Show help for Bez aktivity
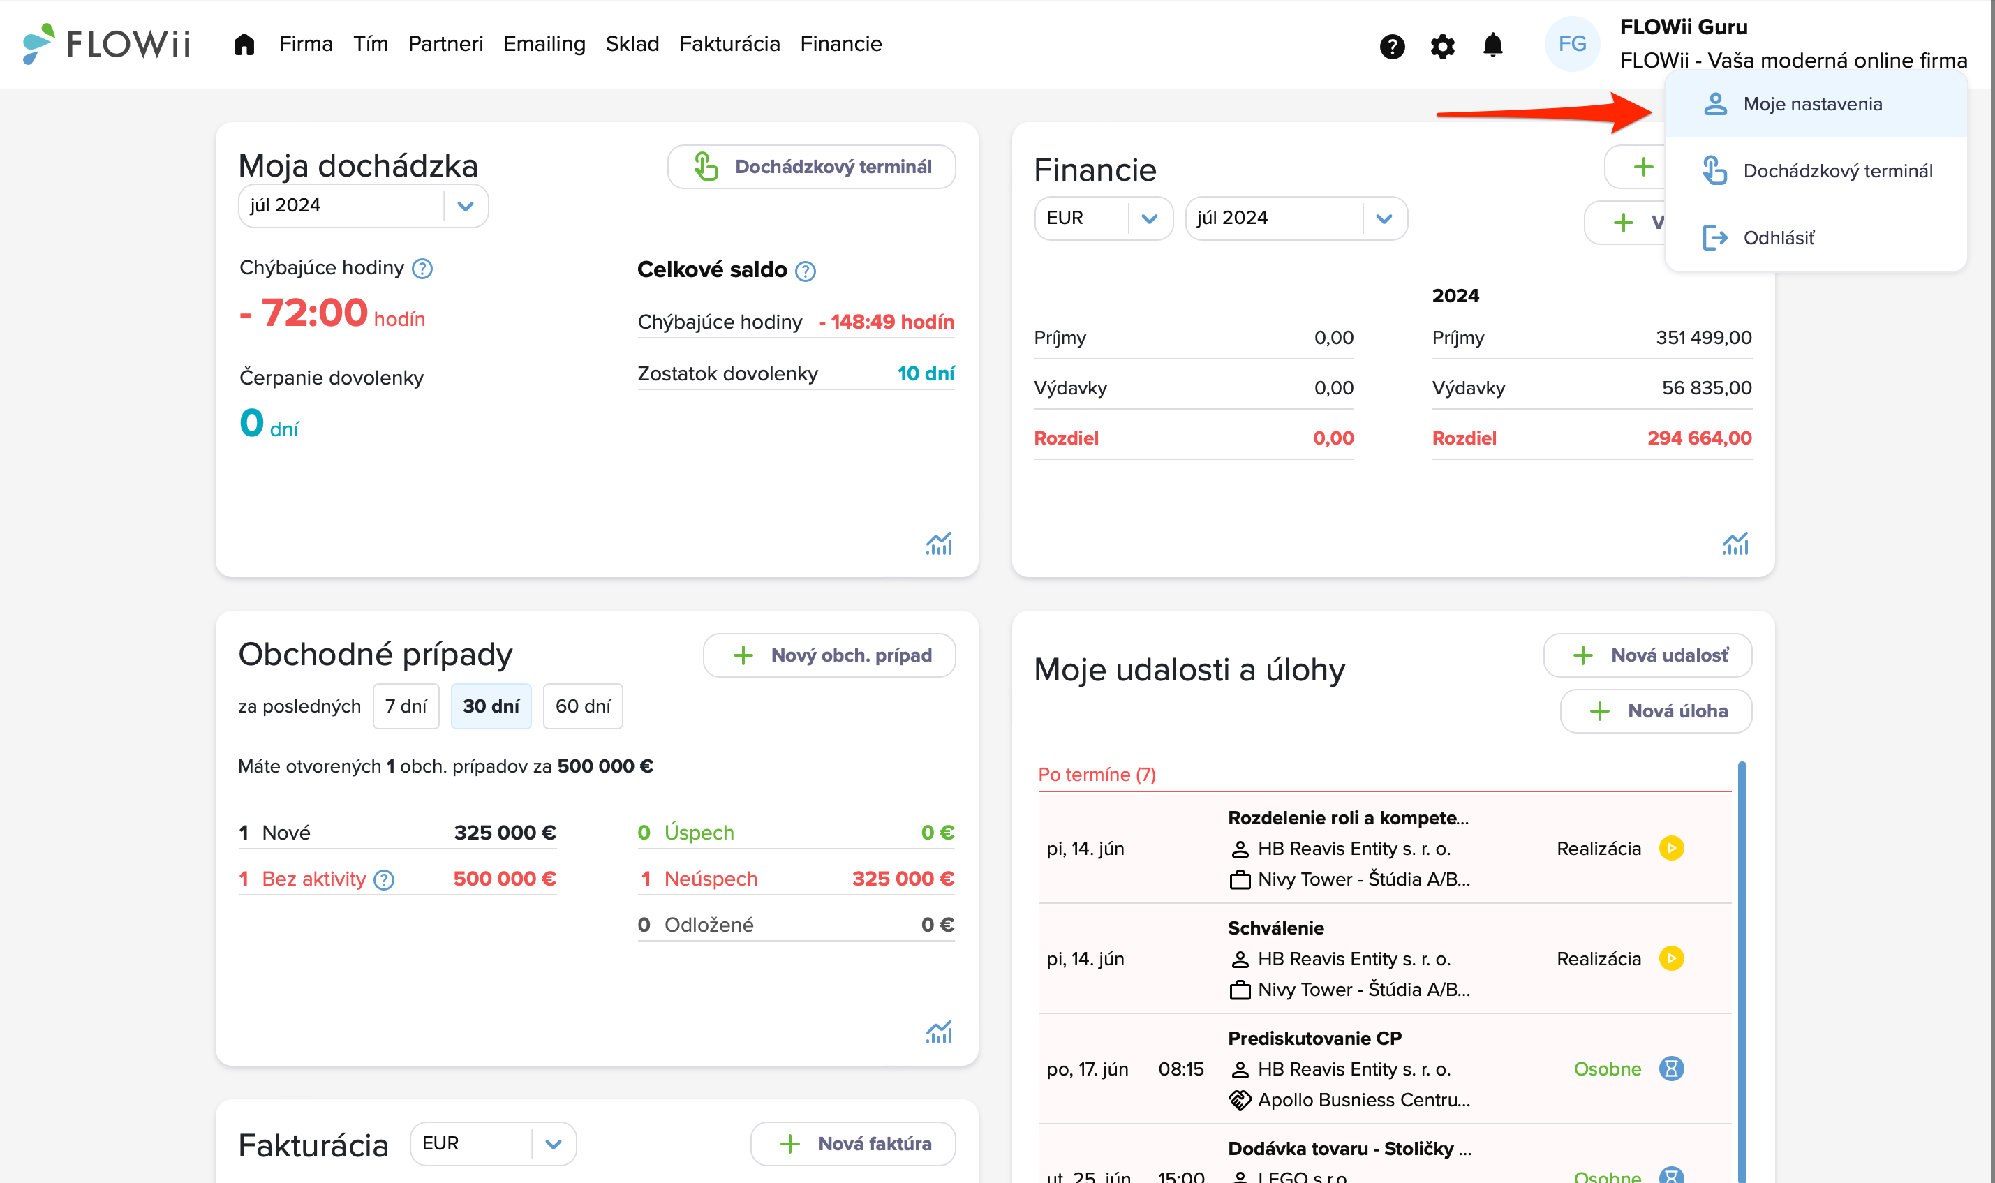 pyautogui.click(x=384, y=879)
